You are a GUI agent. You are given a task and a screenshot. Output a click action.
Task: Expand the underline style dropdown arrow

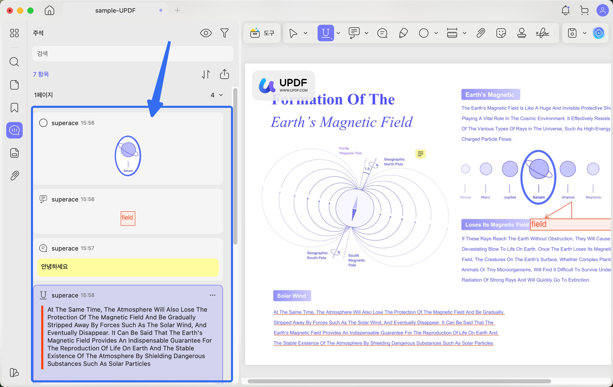[x=338, y=33]
